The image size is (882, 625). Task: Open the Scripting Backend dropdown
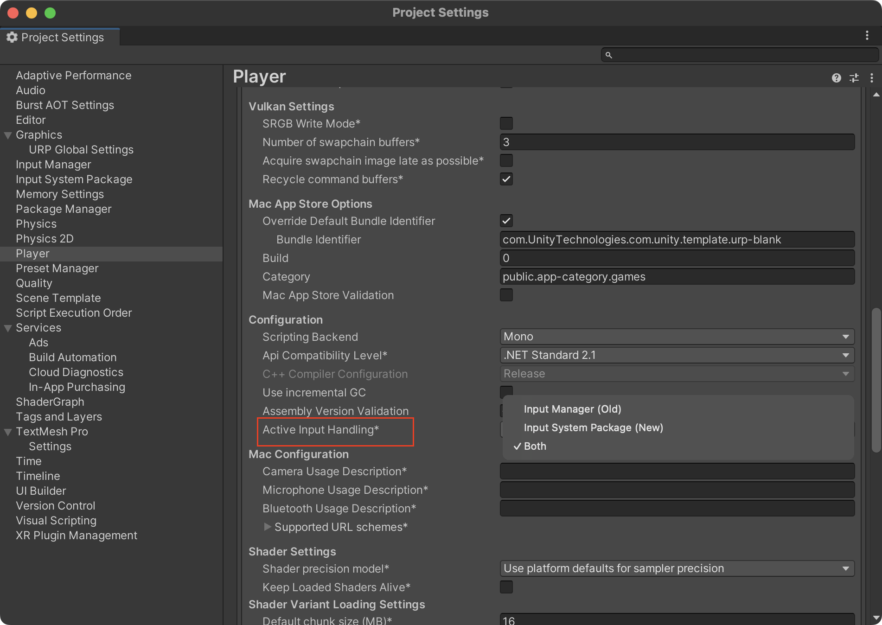677,337
